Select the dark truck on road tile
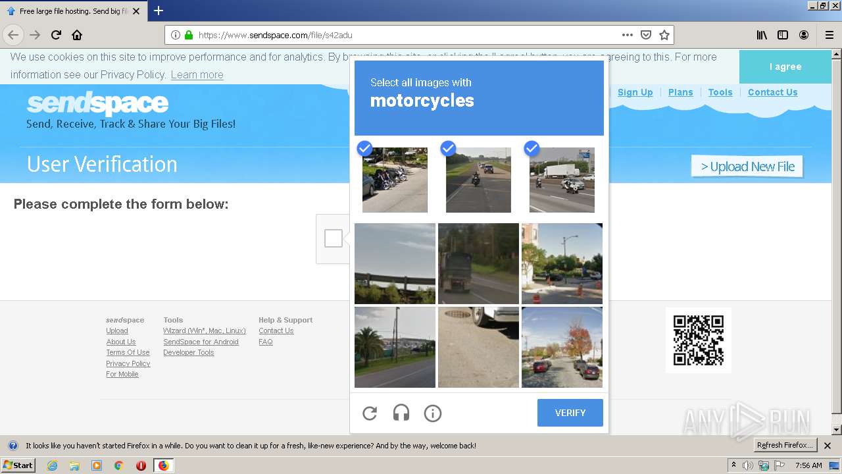842x474 pixels. pos(478,263)
